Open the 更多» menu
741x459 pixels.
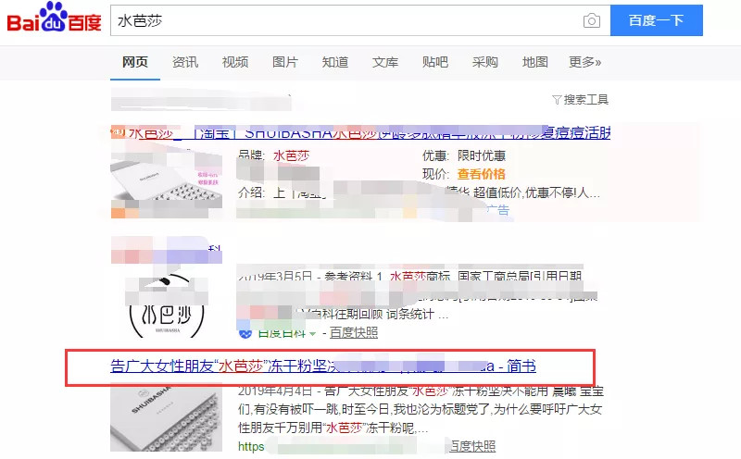[x=584, y=62]
